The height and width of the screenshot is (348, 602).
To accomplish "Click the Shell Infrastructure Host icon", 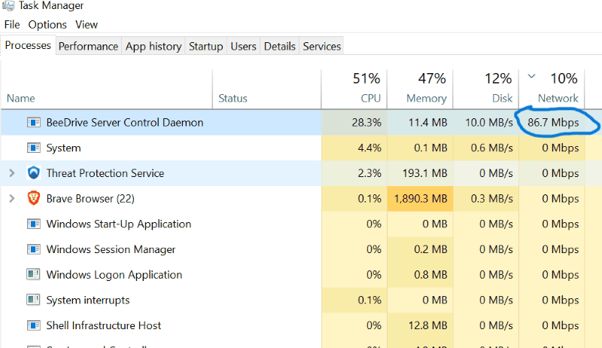I will pos(33,325).
